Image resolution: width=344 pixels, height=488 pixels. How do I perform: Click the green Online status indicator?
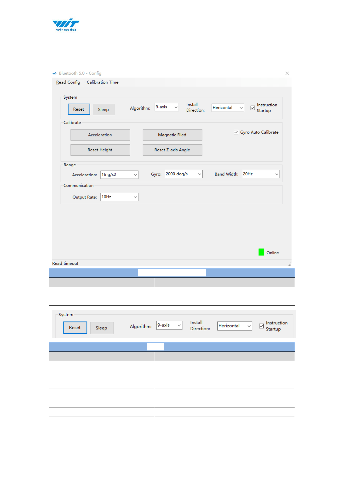click(261, 252)
